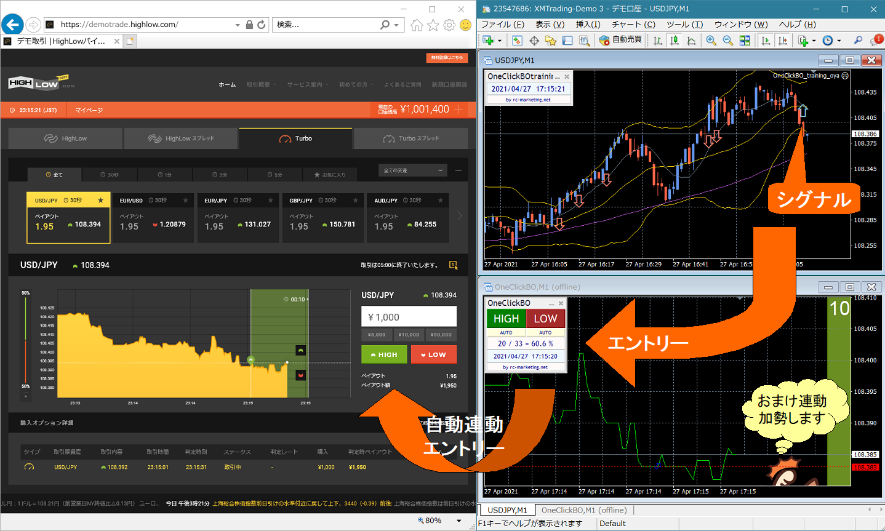The width and height of the screenshot is (885, 531).
Task: Zoom in on the MetaTrader chart
Action: 711,40
